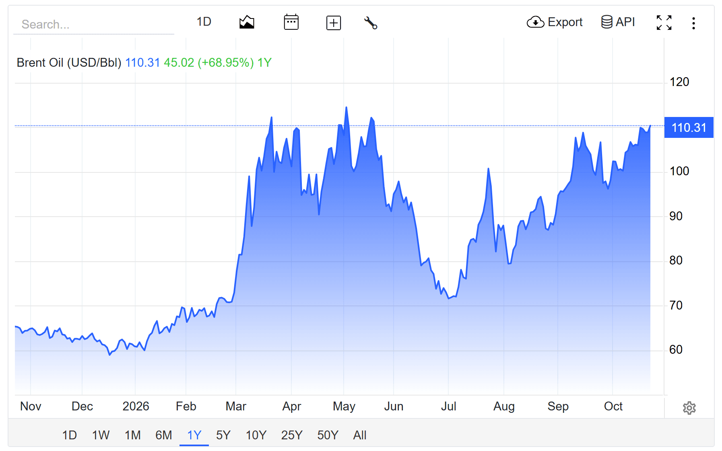Open the API data link
This screenshot has height=451, width=722.
pyautogui.click(x=618, y=22)
